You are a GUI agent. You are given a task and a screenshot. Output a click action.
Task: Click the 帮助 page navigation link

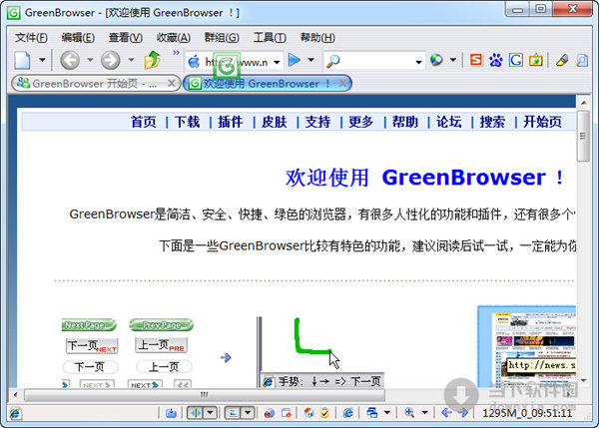[x=405, y=122]
